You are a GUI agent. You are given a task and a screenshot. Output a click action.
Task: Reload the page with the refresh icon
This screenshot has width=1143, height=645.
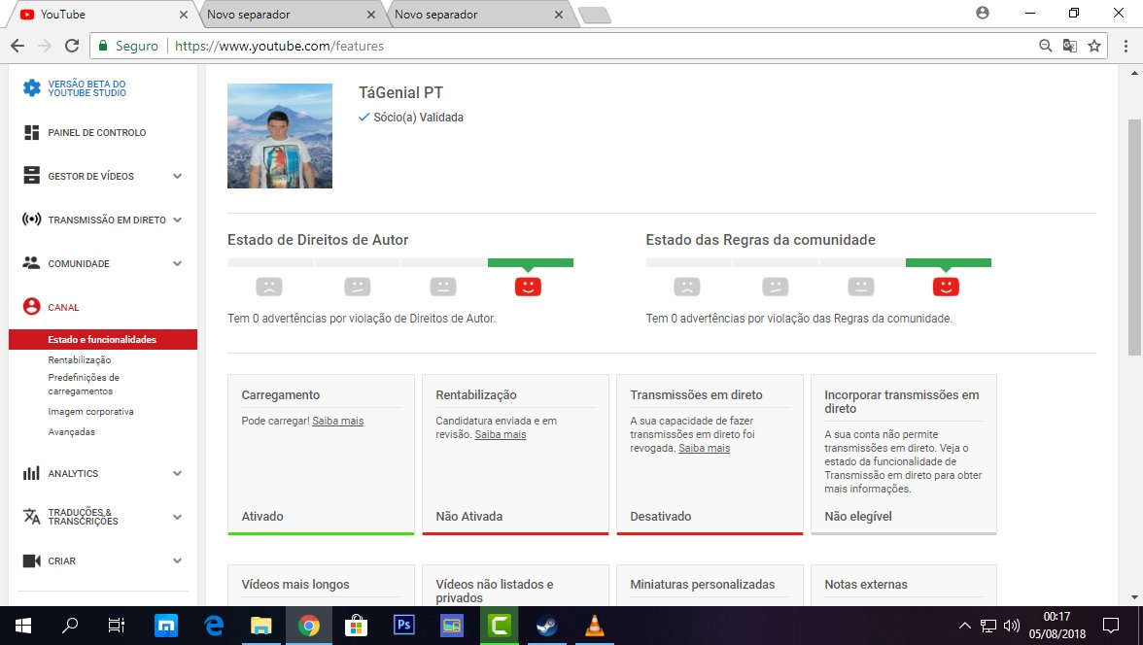coord(72,46)
